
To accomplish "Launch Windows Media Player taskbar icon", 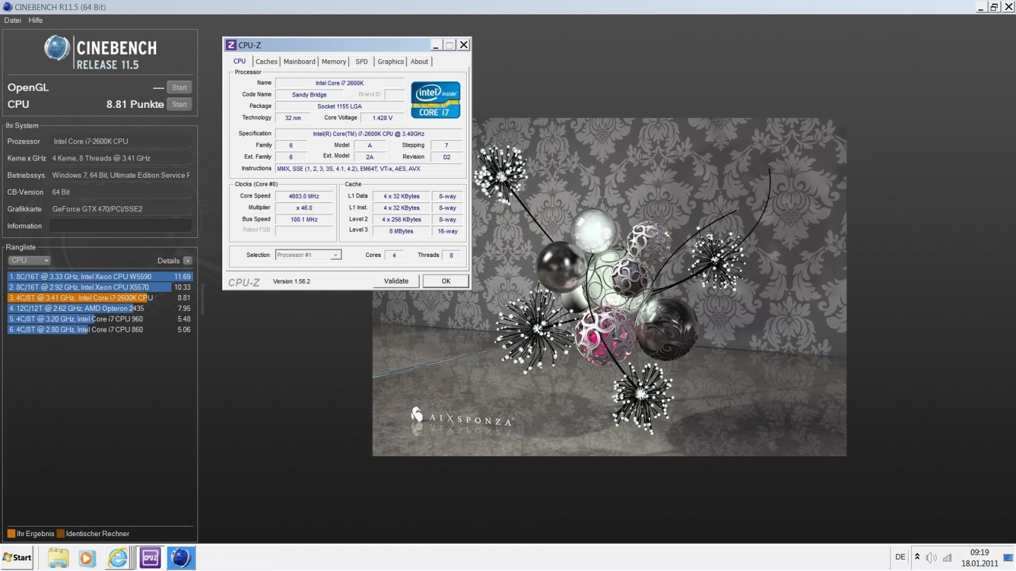I will coord(87,558).
